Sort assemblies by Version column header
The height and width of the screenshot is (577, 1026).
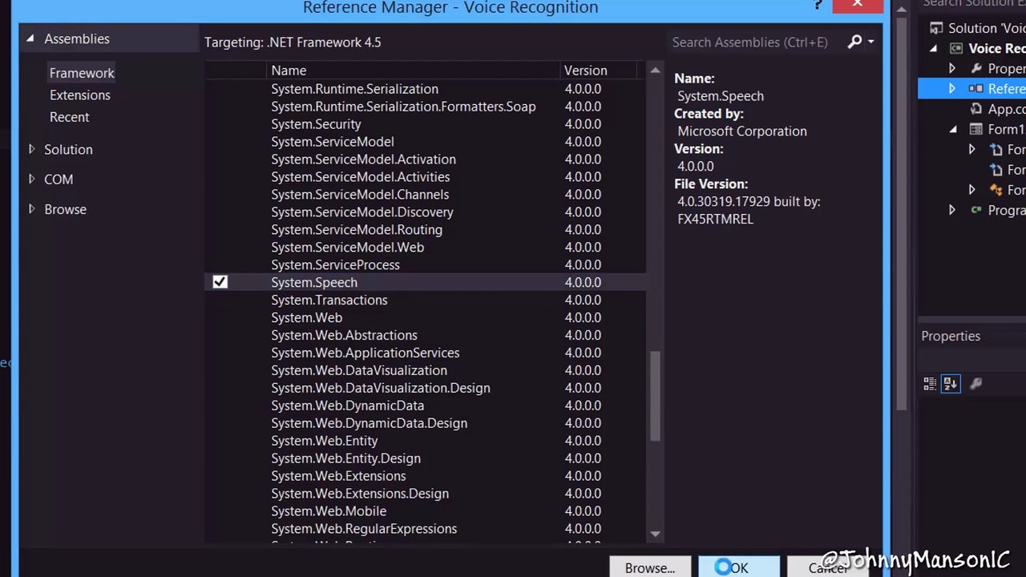coord(599,71)
